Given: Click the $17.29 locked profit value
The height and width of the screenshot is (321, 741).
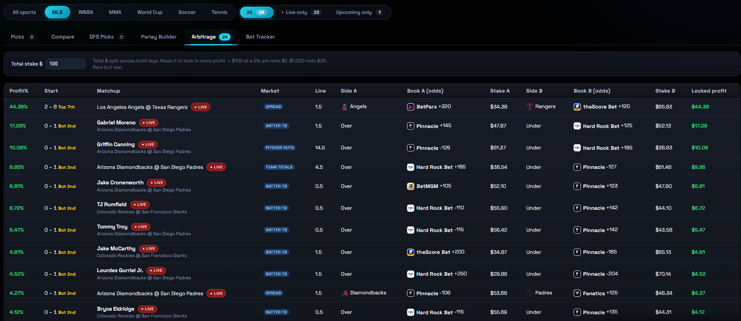Looking at the screenshot, I should 699,126.
